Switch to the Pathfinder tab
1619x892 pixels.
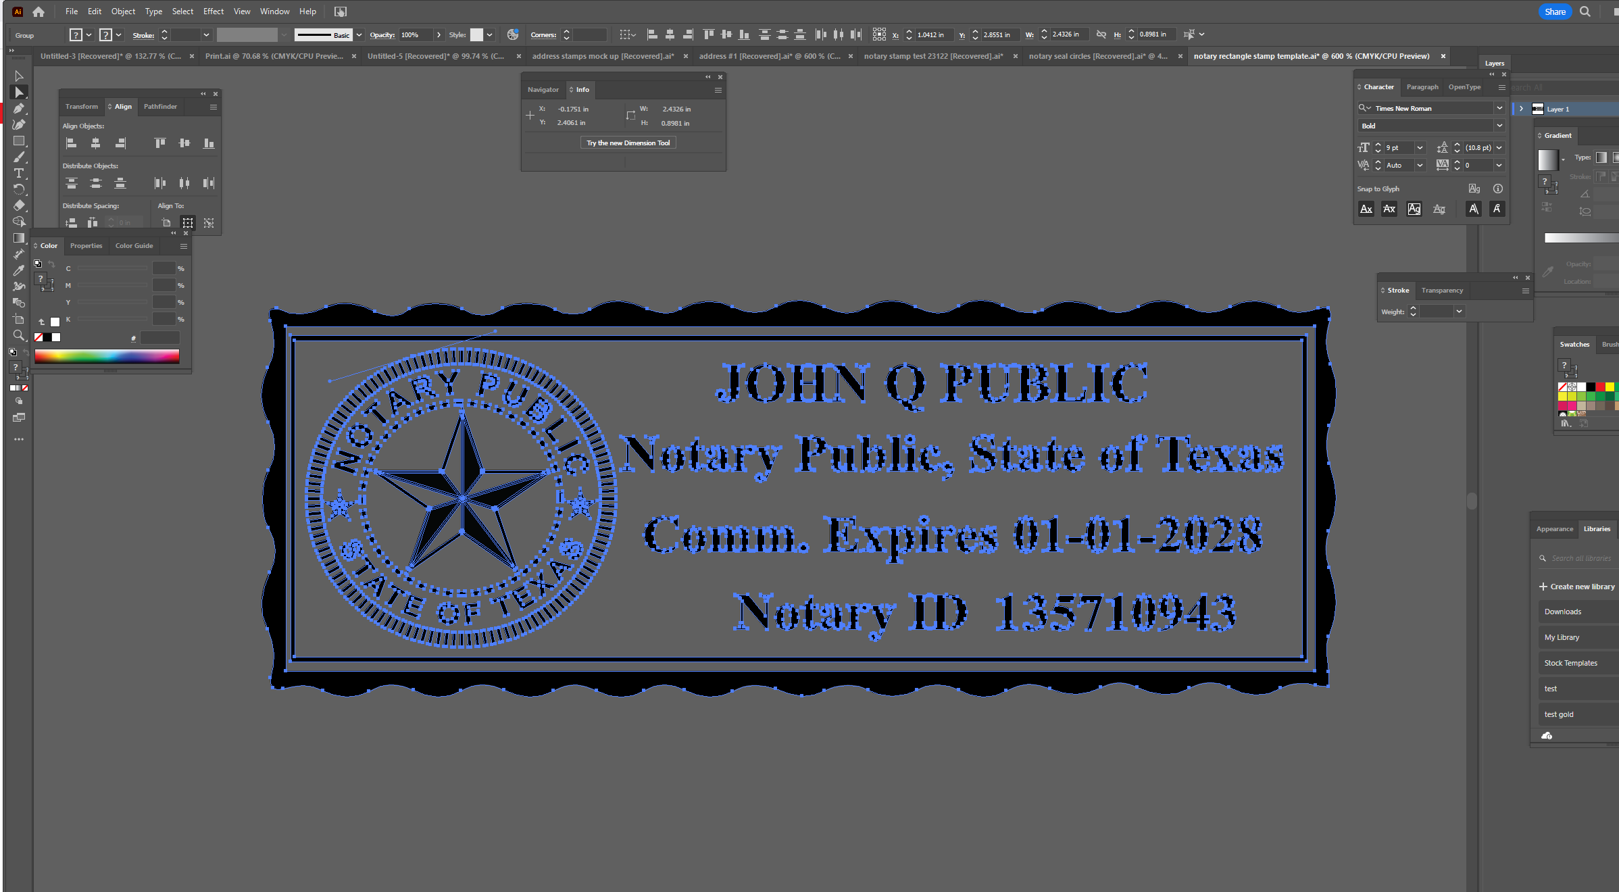tap(160, 107)
